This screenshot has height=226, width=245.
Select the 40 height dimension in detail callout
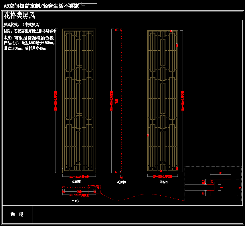coord(240,187)
